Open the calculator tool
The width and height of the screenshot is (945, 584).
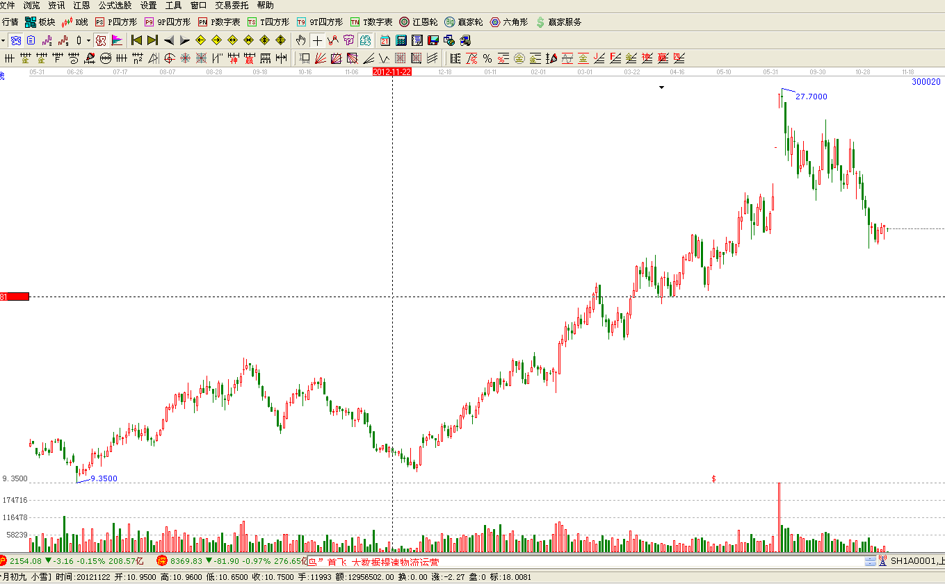pyautogui.click(x=401, y=40)
